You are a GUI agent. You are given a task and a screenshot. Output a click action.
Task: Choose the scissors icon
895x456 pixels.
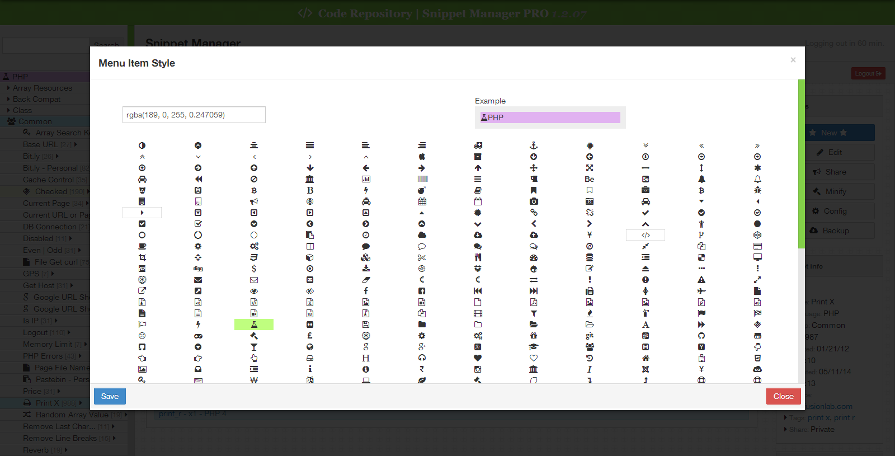422,257
